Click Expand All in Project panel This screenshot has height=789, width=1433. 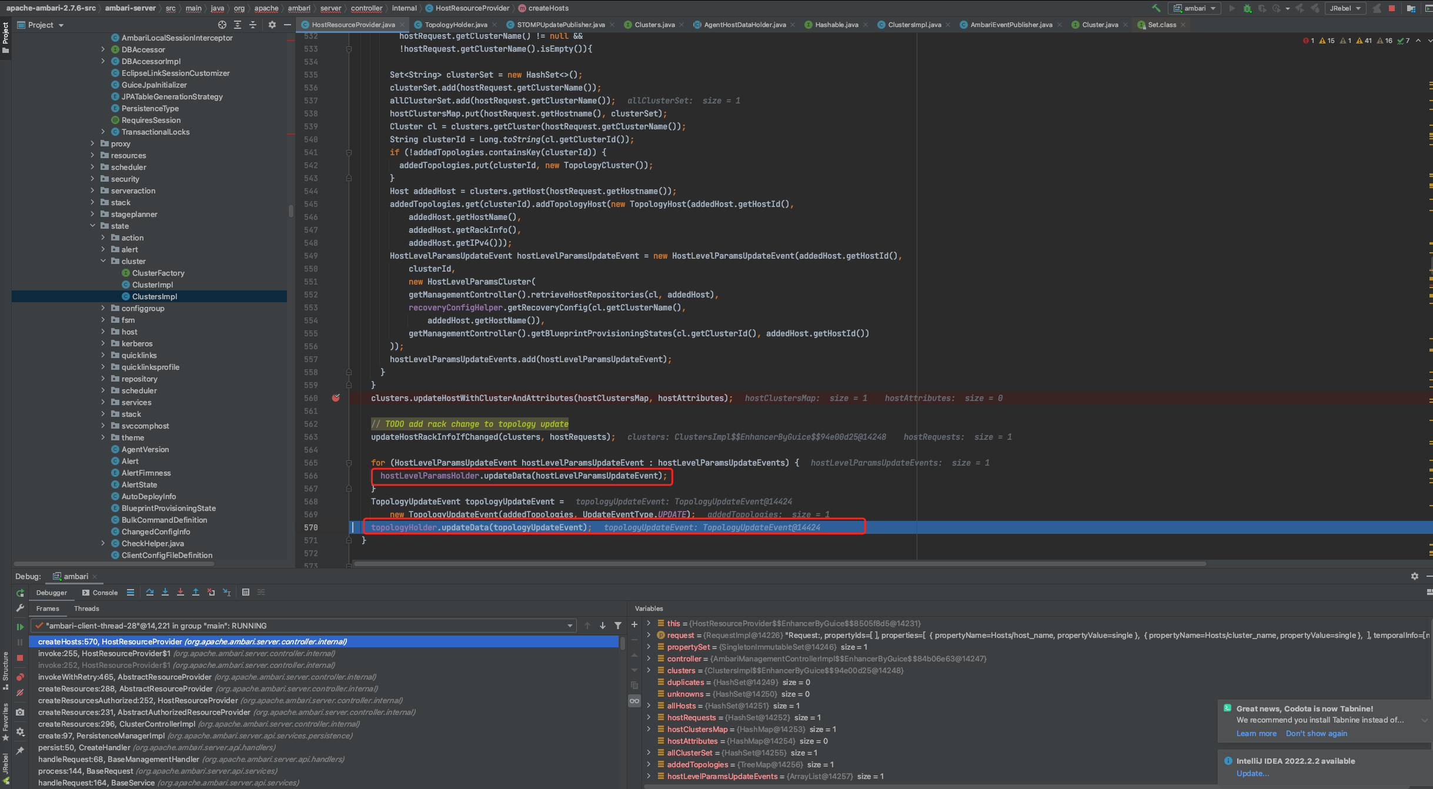click(x=238, y=25)
